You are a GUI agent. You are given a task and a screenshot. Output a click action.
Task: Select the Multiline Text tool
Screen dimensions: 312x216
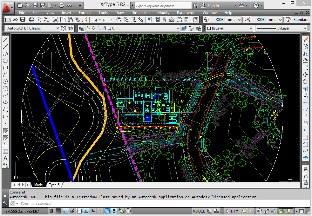(5, 158)
